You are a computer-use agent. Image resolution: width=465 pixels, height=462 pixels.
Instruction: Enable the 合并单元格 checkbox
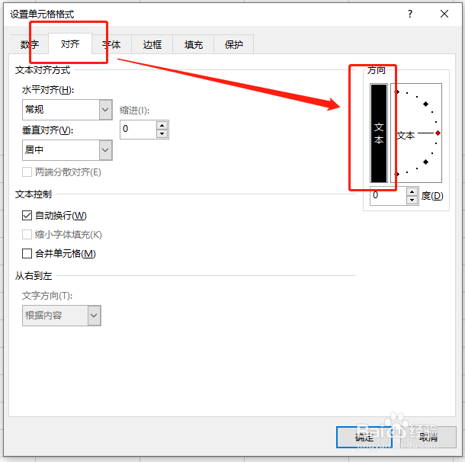(x=27, y=254)
